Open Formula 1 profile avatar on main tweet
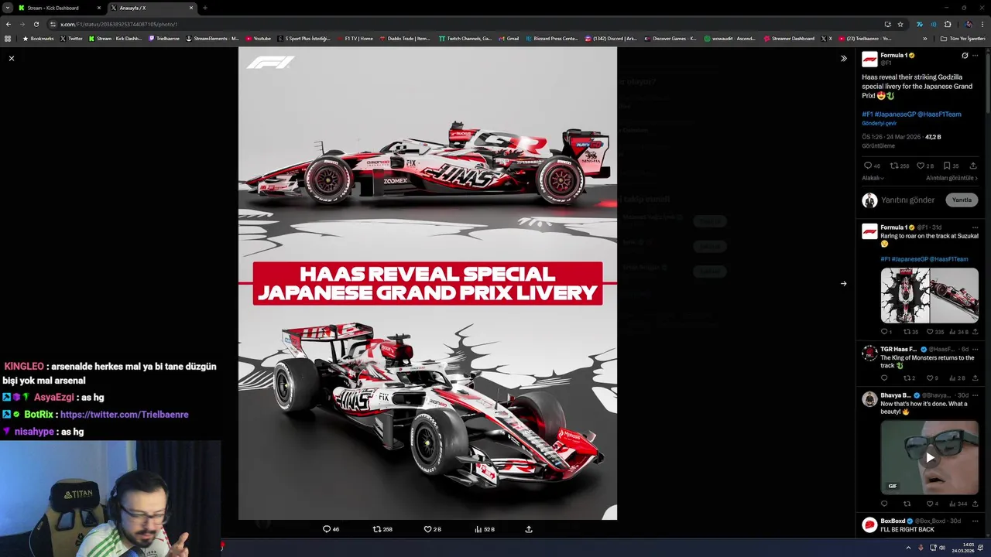This screenshot has height=557, width=991. (869, 59)
